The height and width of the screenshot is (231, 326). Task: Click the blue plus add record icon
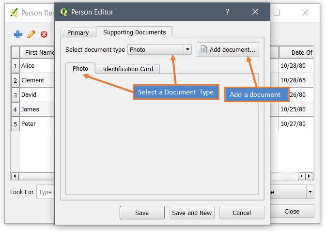point(18,34)
